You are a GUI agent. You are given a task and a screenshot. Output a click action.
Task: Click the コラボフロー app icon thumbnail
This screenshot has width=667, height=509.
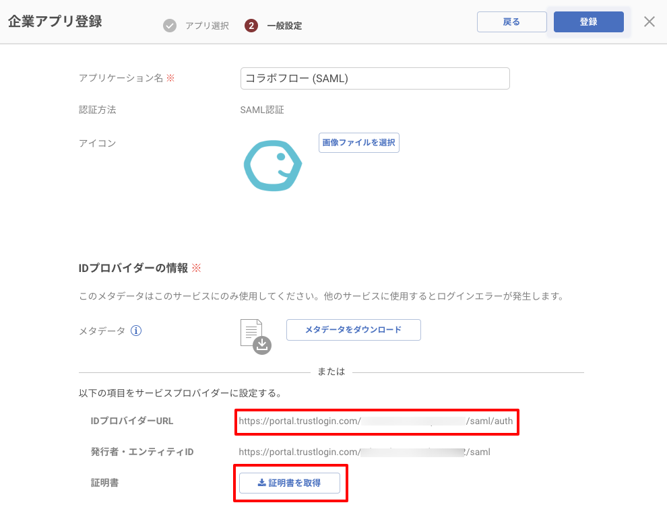(x=273, y=166)
